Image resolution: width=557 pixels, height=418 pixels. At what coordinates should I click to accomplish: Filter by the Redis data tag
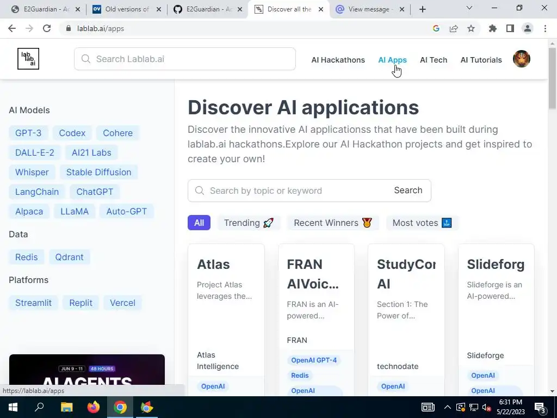pyautogui.click(x=26, y=257)
